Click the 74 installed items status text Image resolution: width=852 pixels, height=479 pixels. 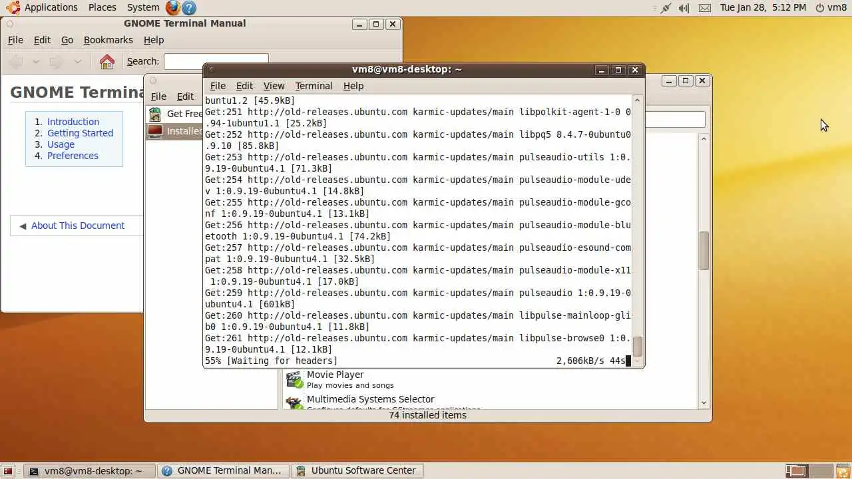click(x=427, y=415)
